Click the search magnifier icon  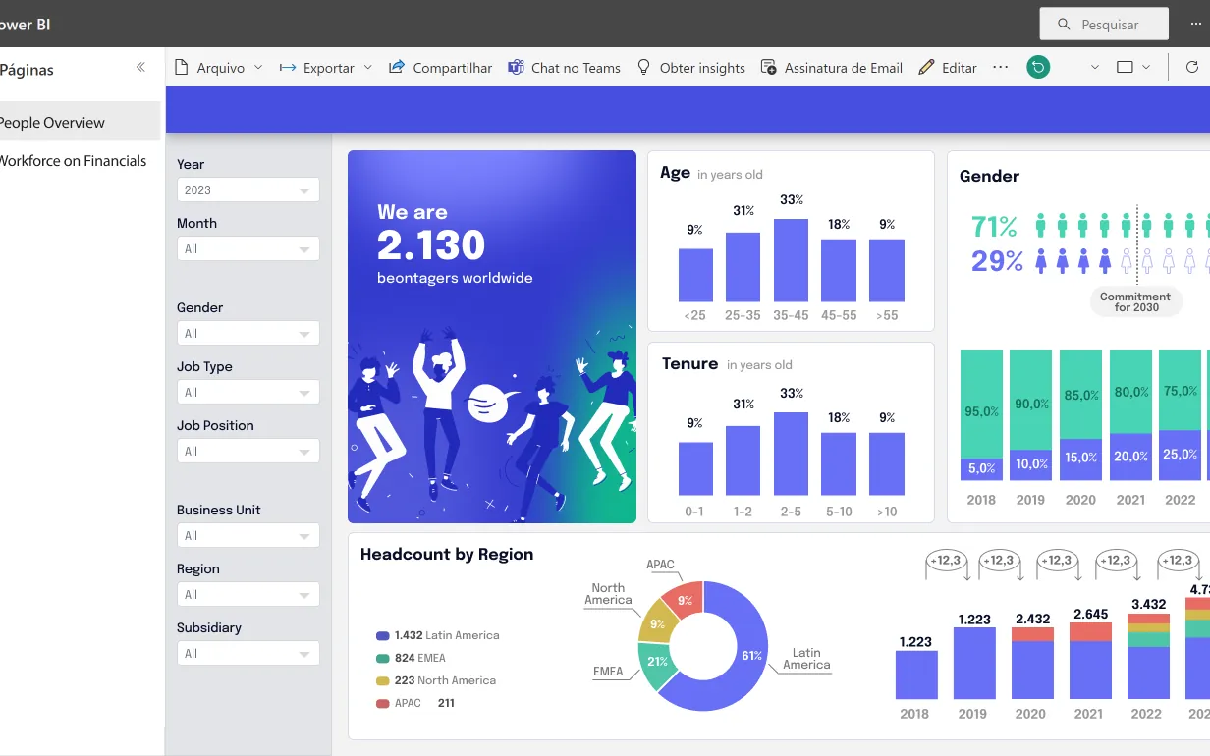tap(1065, 25)
